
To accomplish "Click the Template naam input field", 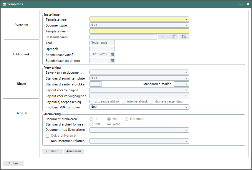I will (139, 31).
